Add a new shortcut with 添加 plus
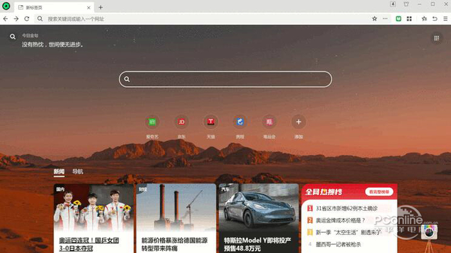 click(x=298, y=122)
